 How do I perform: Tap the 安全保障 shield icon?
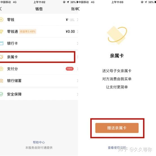[1, 94]
